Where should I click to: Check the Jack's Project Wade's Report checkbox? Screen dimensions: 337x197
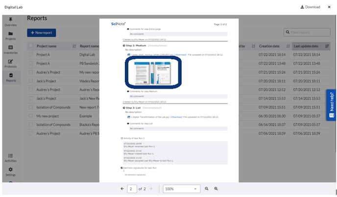pos(31,81)
